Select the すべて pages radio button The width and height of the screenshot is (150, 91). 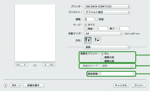pyautogui.click(x=86, y=25)
